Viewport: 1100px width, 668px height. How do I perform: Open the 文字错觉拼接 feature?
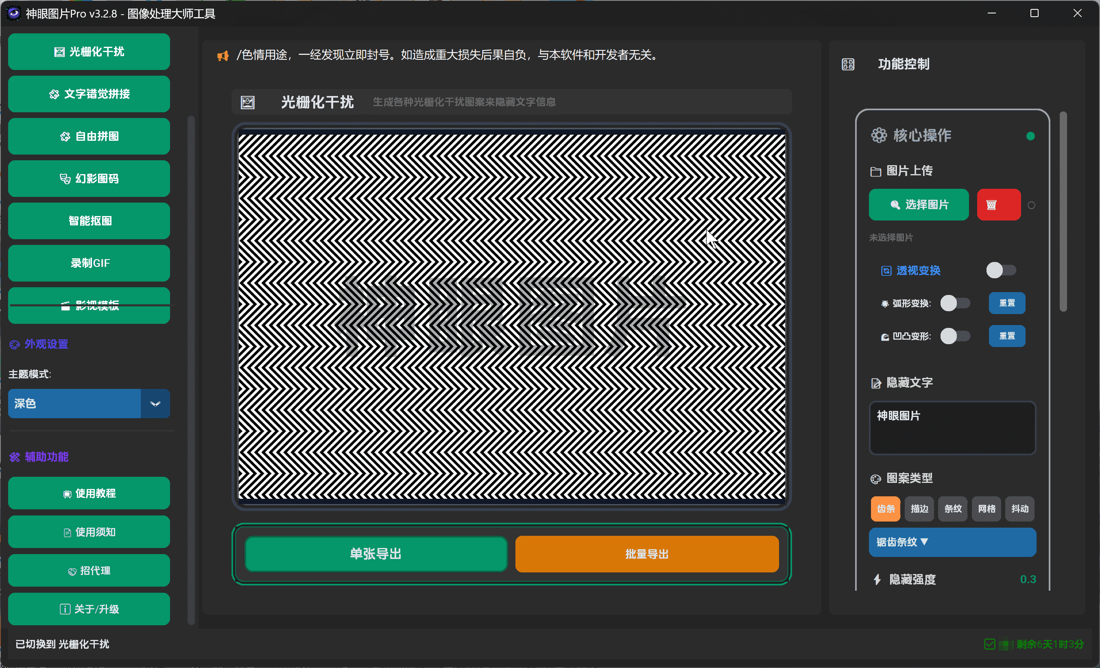click(x=88, y=94)
